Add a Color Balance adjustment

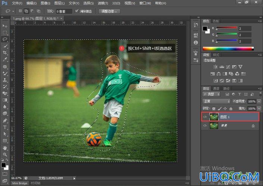(219, 74)
